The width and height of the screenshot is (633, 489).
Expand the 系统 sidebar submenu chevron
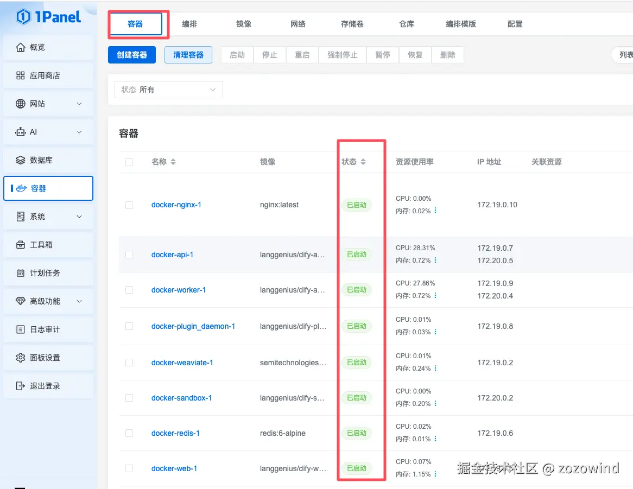79,217
